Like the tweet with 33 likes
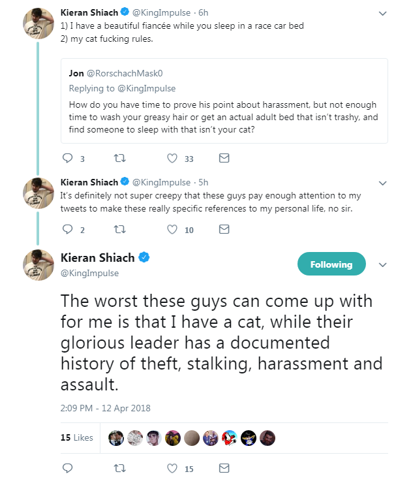The height and width of the screenshot is (489, 411). [x=172, y=158]
